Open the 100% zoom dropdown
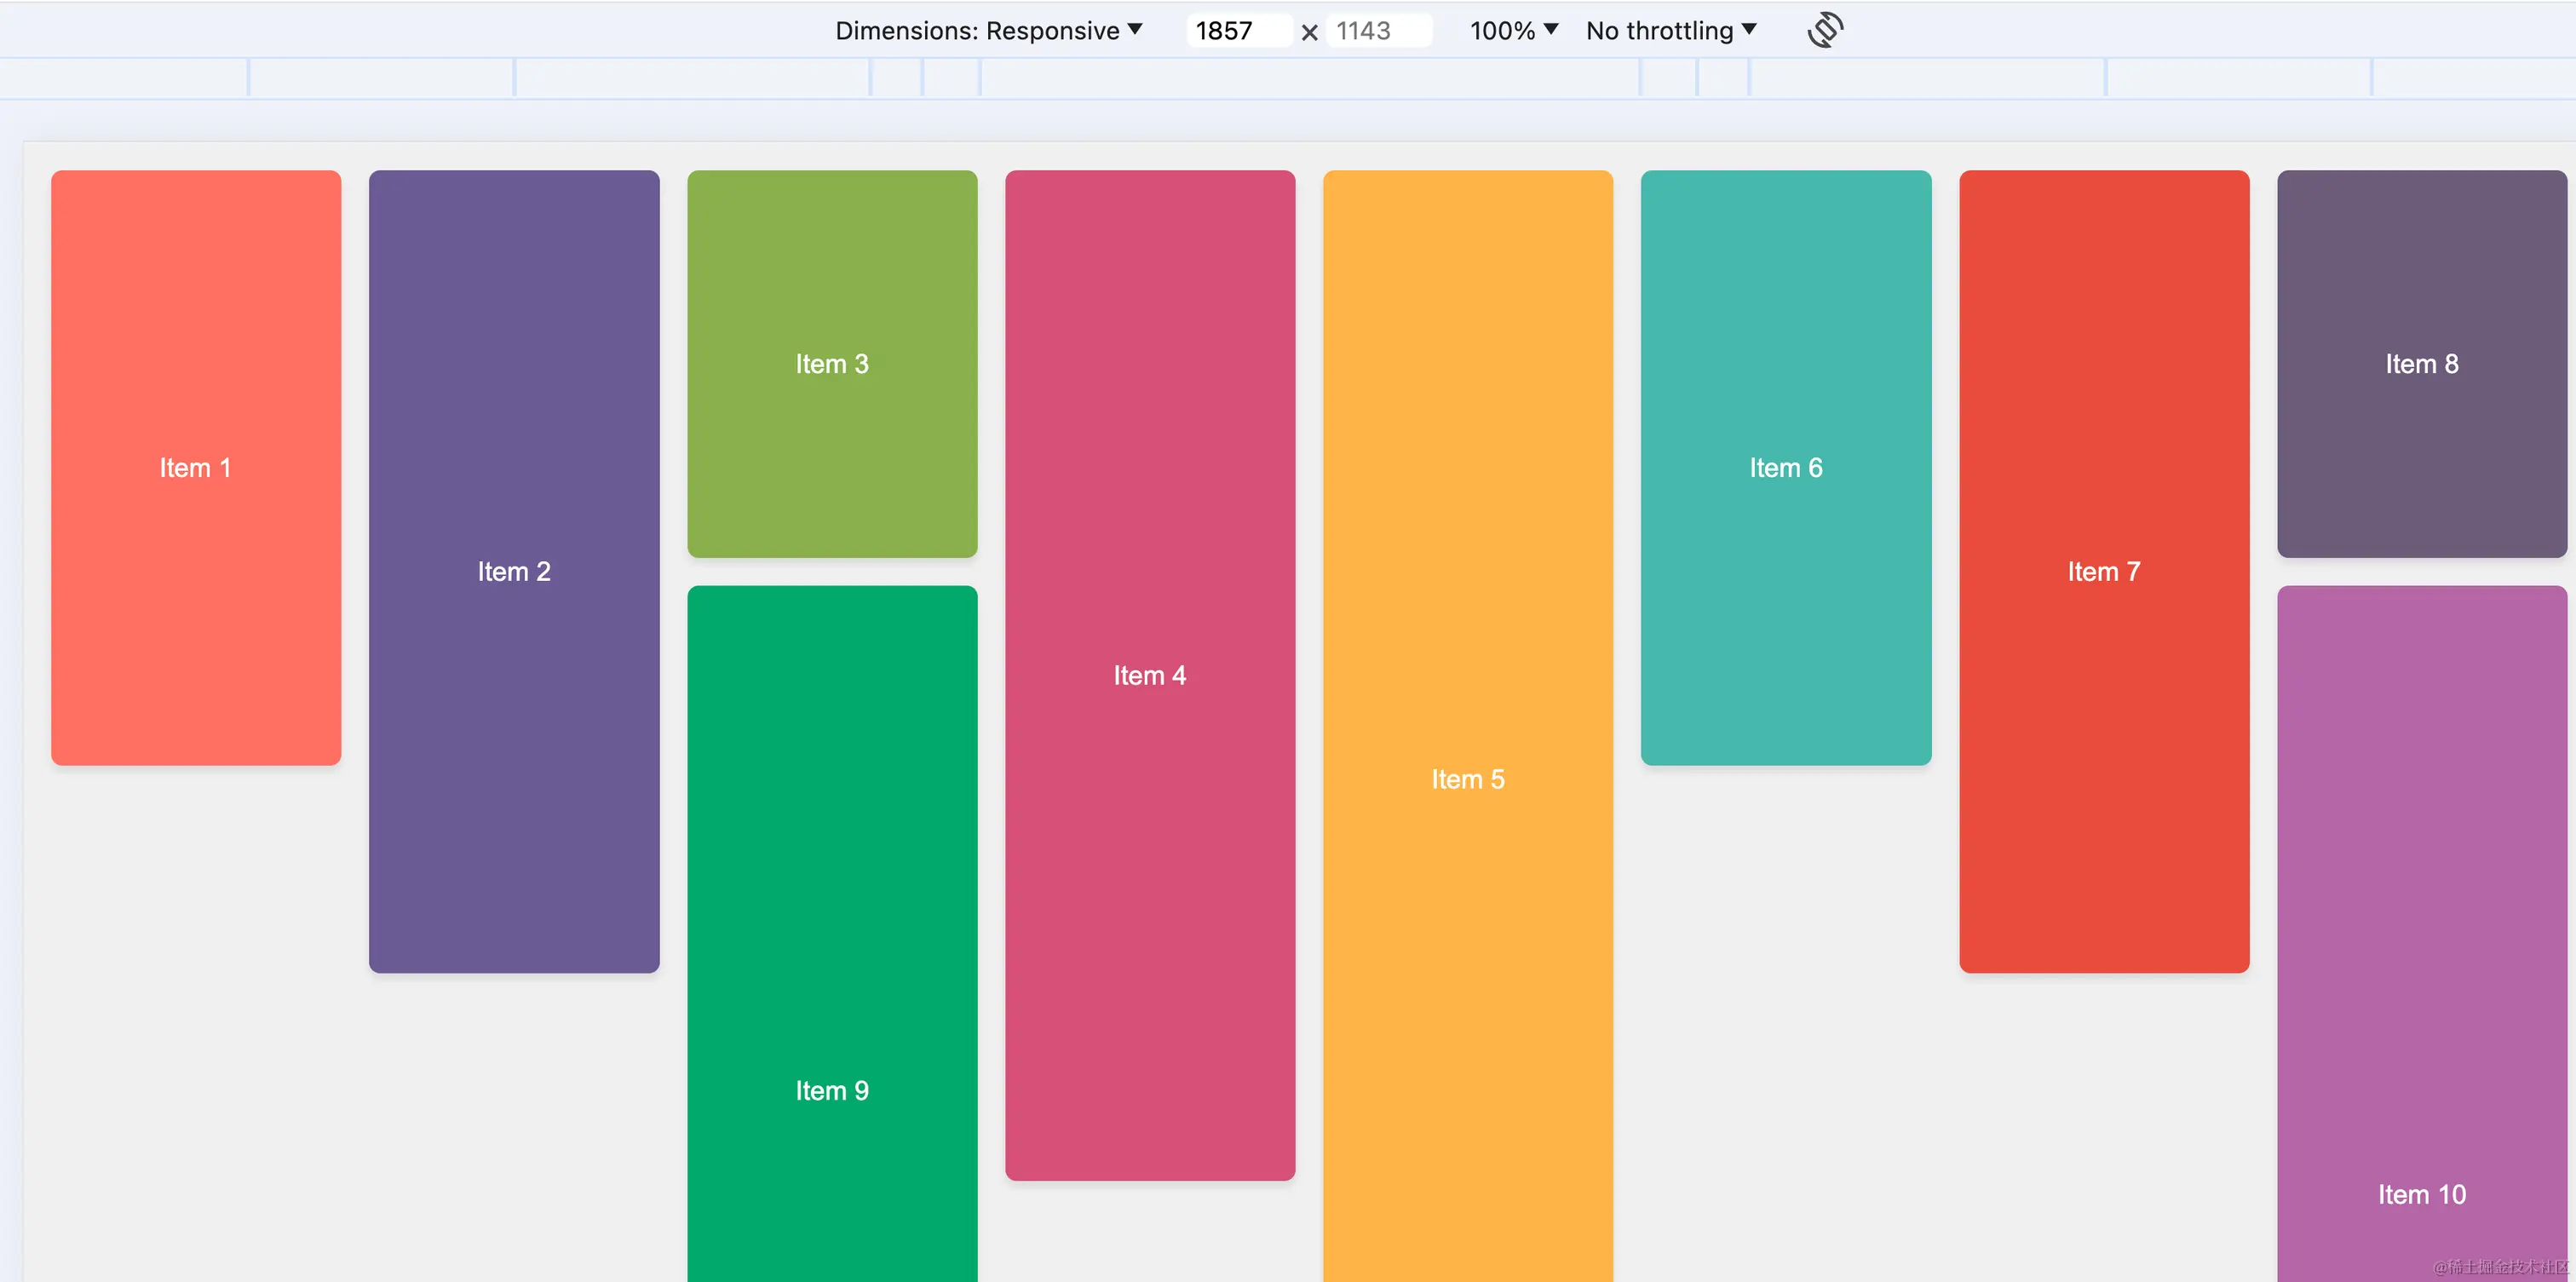Screen dimensions: 2576x1282 1513,30
